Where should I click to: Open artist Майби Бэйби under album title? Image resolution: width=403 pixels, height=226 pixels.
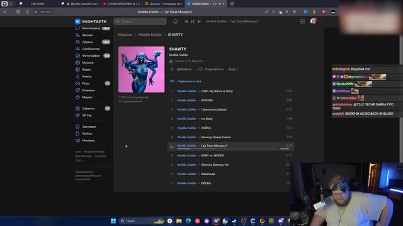[178, 55]
